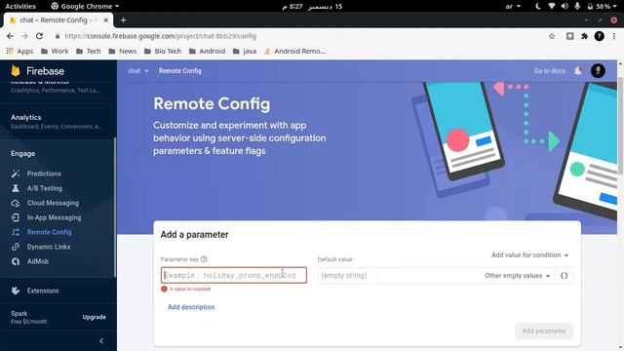The width and height of the screenshot is (624, 351).
Task: Open the chat project dropdown
Action: point(137,71)
